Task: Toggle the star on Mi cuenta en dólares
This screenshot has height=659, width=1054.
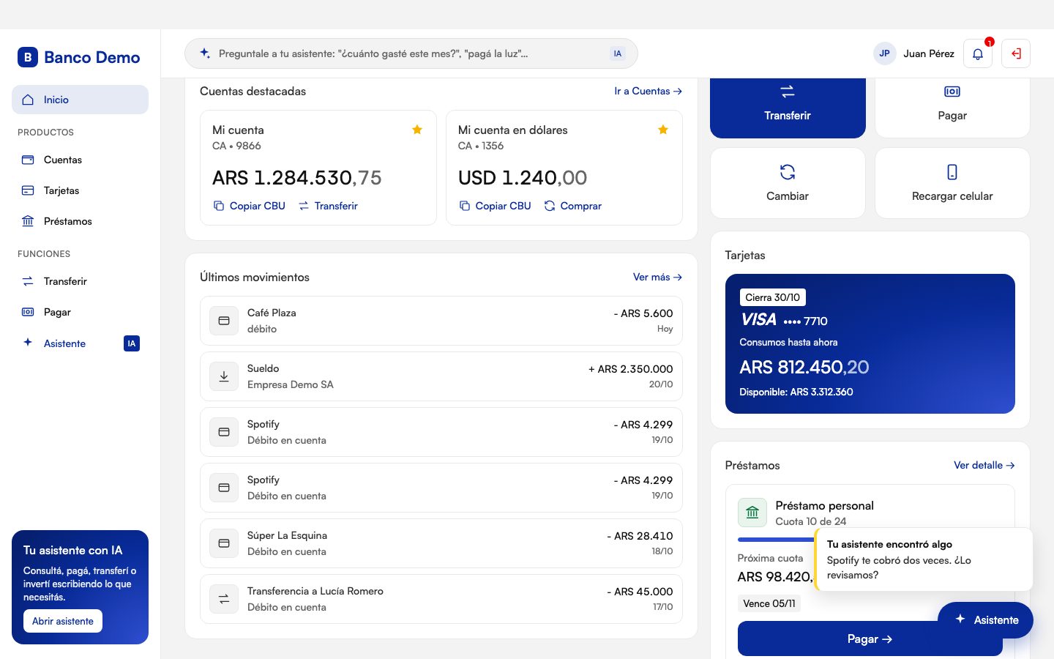Action: 663,130
